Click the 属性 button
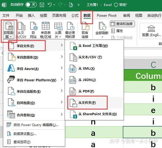 coord(117,31)
